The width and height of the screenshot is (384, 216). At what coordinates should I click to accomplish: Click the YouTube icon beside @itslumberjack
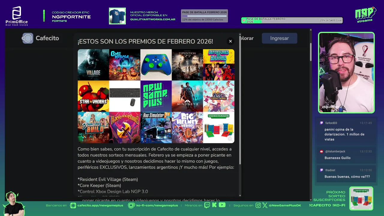(322, 151)
